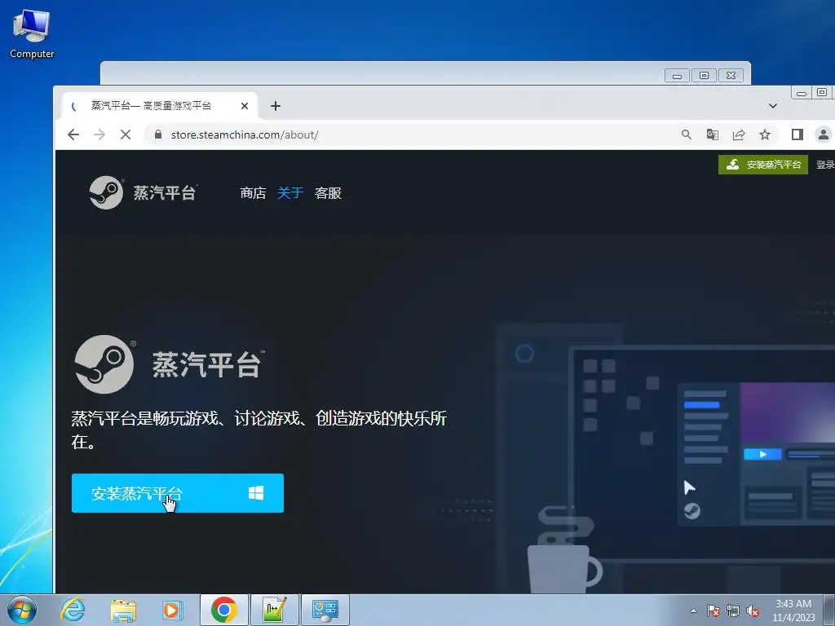The image size is (835, 626).
Task: Click the address bar URL store.steamchina.com/about/
Action: (x=245, y=134)
